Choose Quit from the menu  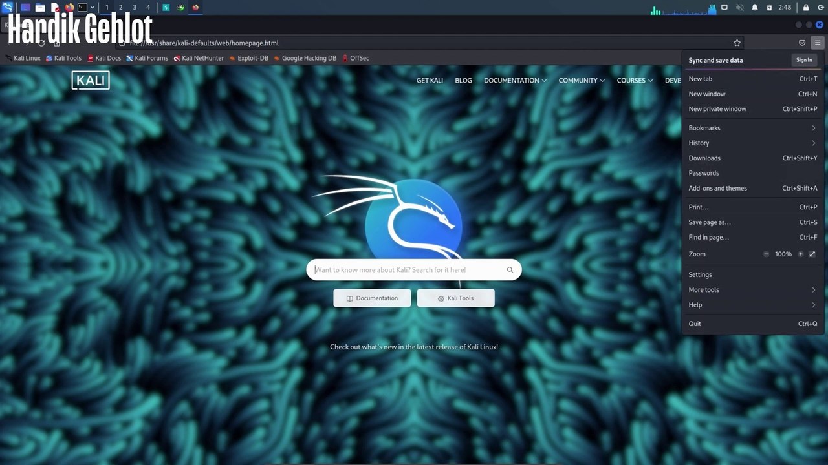pyautogui.click(x=753, y=324)
